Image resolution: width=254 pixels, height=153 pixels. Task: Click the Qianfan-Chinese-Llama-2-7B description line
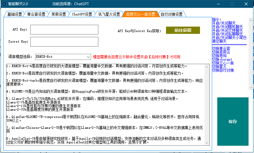(105, 129)
